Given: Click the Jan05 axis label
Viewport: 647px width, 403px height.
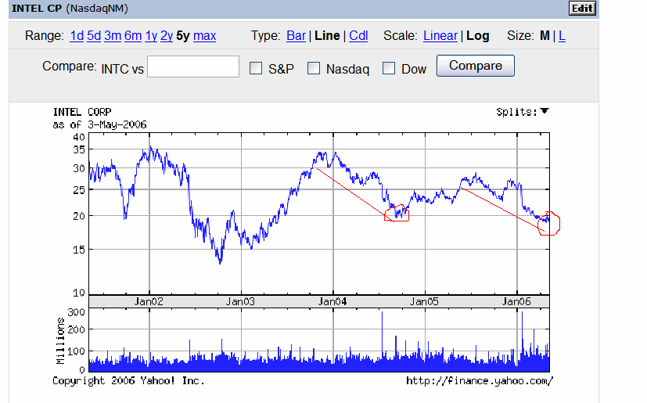Looking at the screenshot, I should click(424, 301).
